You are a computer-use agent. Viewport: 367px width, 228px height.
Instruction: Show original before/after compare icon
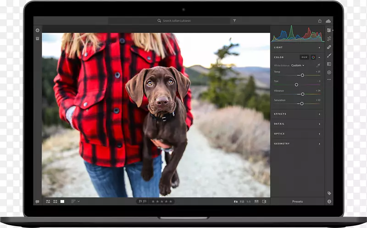264,201
